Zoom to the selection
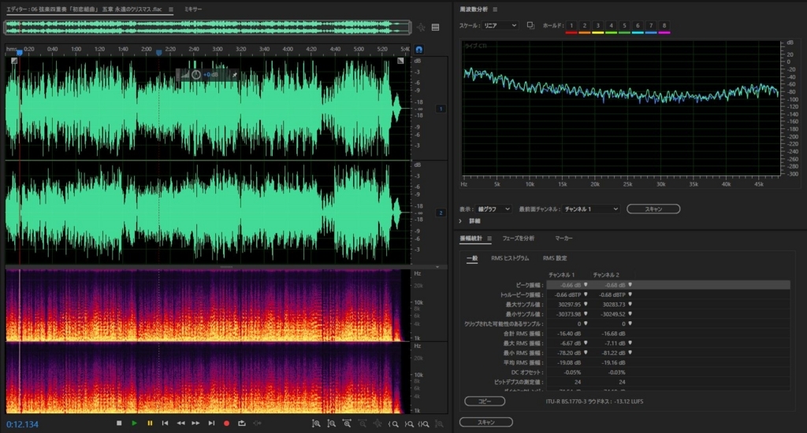807x433 pixels. pos(423,424)
